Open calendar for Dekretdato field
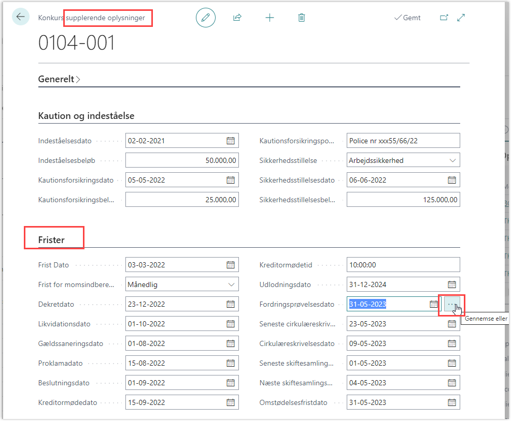Image resolution: width=511 pixels, height=421 pixels. [x=231, y=304]
